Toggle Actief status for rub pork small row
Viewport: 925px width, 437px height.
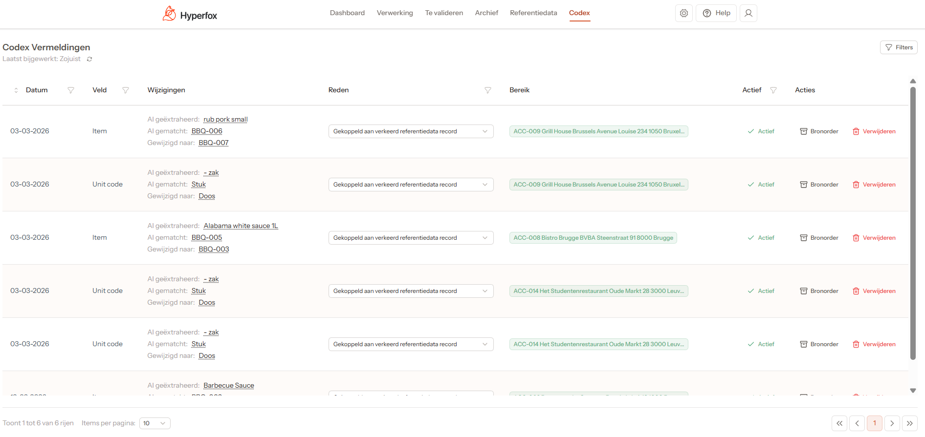(761, 131)
